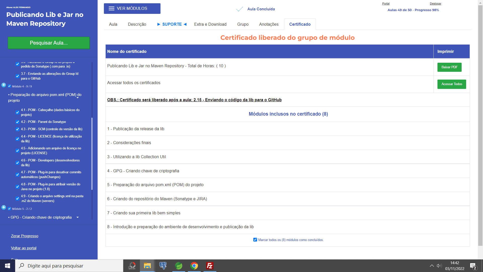
Task: Open the Spring Tool Suite taskbar icon
Action: [x=179, y=266]
